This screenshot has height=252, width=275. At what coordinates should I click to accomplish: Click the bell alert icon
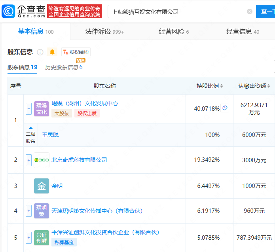coord(52,52)
